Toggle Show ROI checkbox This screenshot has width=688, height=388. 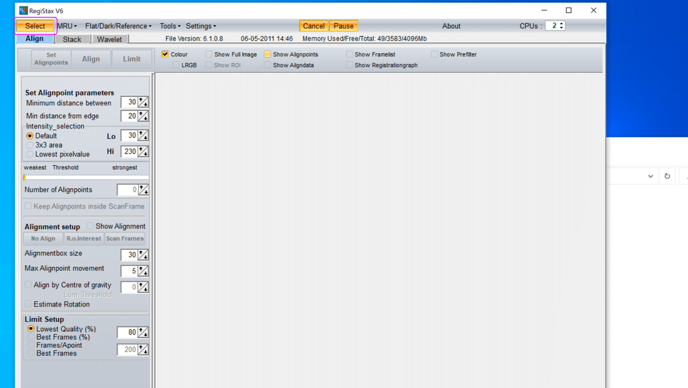(x=209, y=65)
